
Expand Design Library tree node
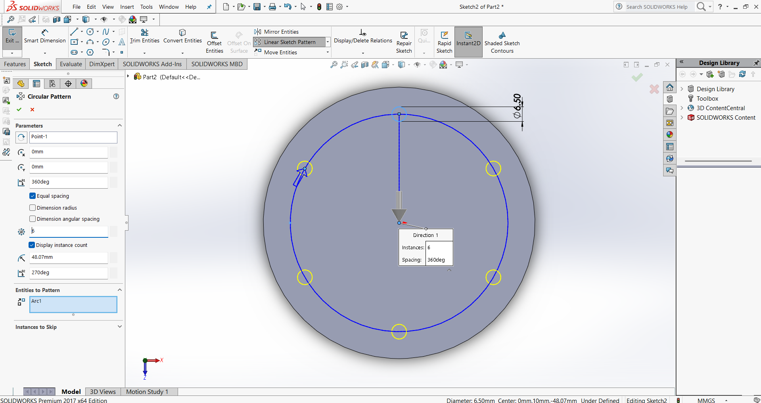pos(682,89)
